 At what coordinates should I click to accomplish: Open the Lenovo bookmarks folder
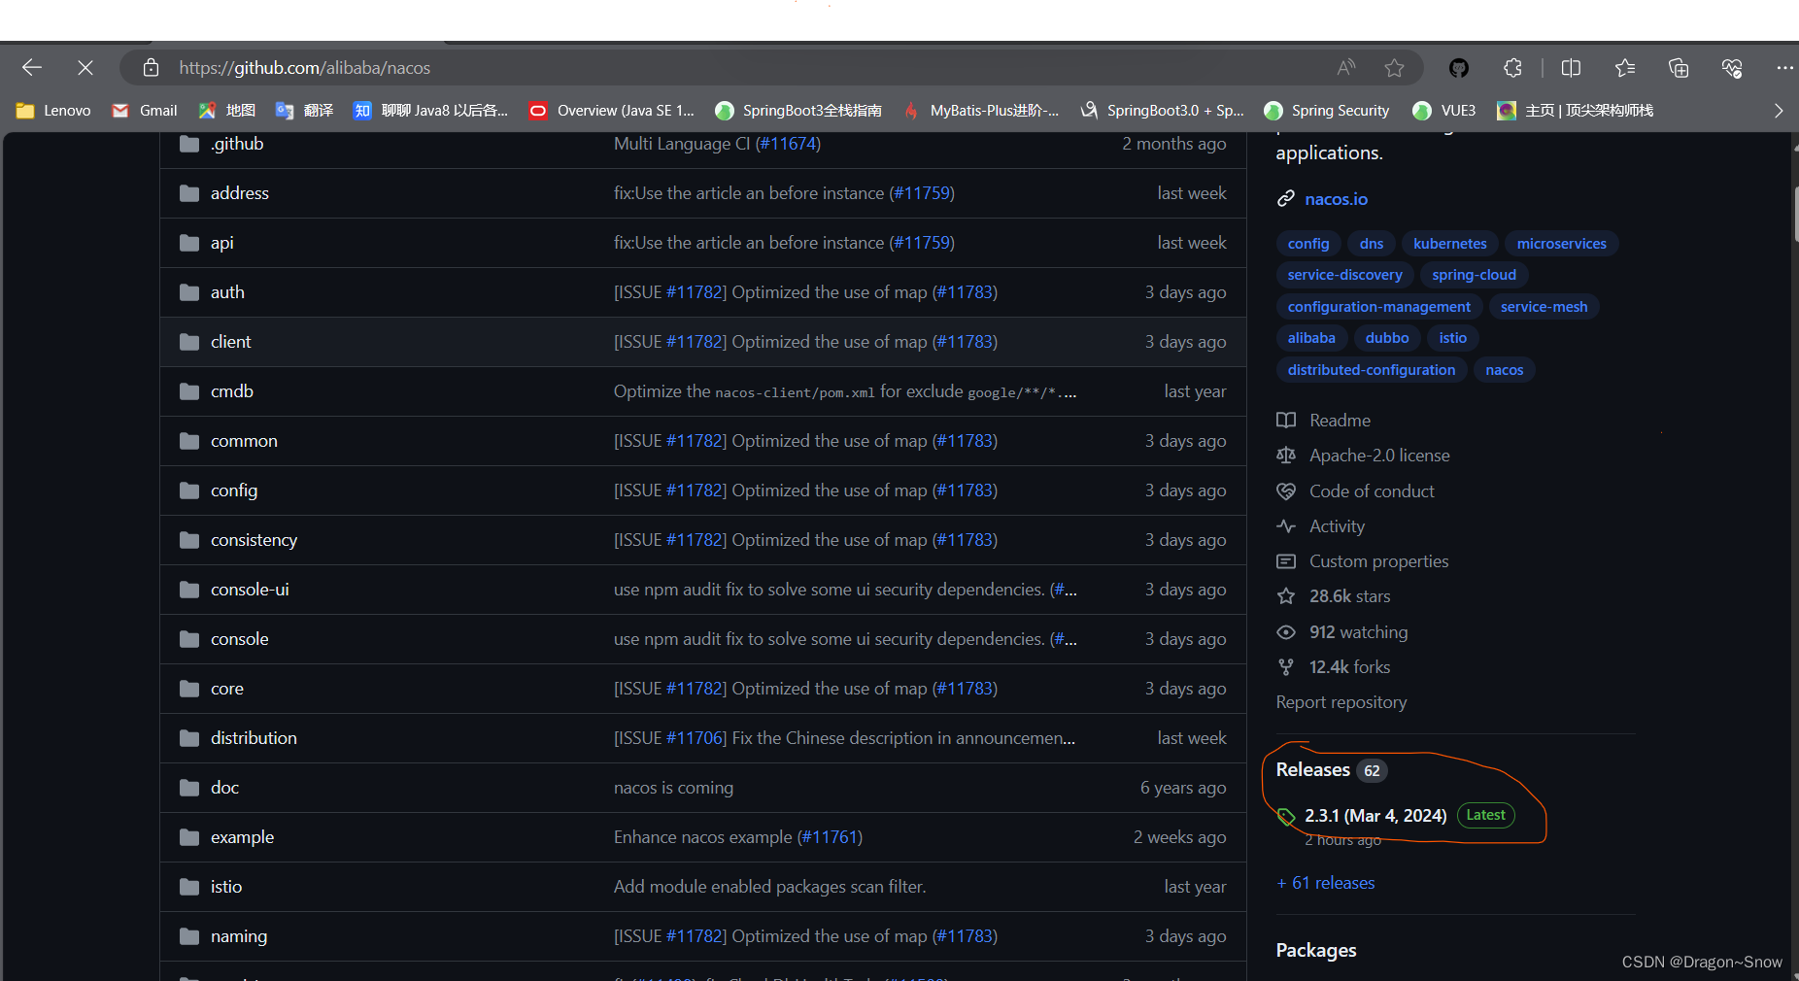[x=53, y=111]
